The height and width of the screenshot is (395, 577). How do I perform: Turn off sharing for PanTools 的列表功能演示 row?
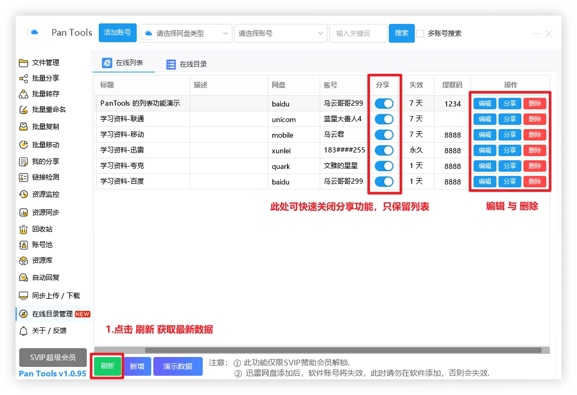[x=384, y=104]
